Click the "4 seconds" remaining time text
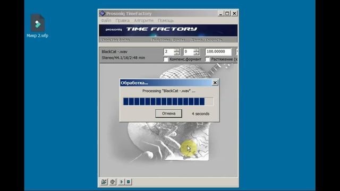 pyautogui.click(x=201, y=114)
